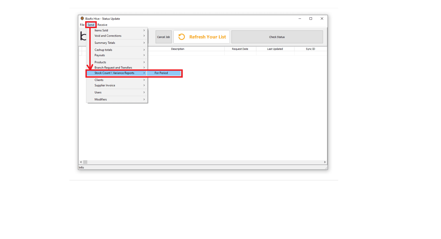
Task: Choose Branch Request and Transfers
Action: [x=117, y=67]
